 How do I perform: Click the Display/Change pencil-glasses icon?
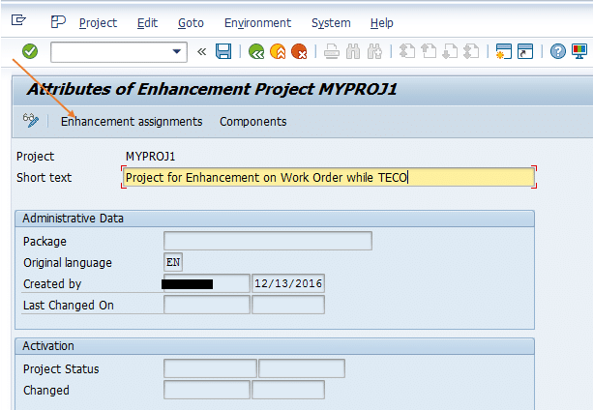tap(32, 121)
